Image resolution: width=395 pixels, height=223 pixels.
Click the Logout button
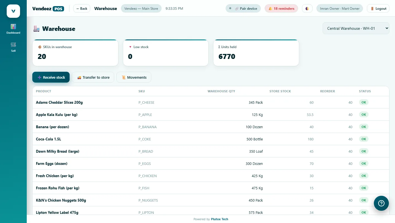[378, 9]
